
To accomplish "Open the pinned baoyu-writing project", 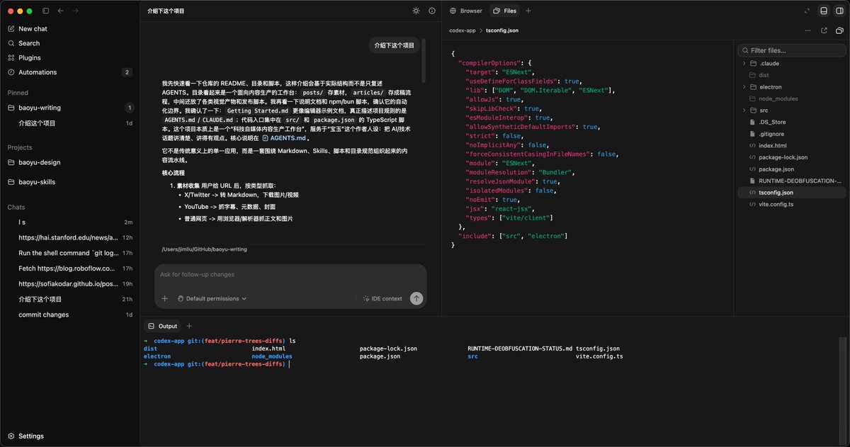I will point(69,108).
